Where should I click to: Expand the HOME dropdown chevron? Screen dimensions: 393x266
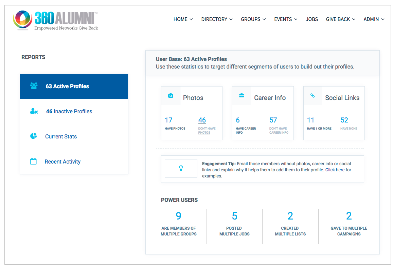[191, 19]
